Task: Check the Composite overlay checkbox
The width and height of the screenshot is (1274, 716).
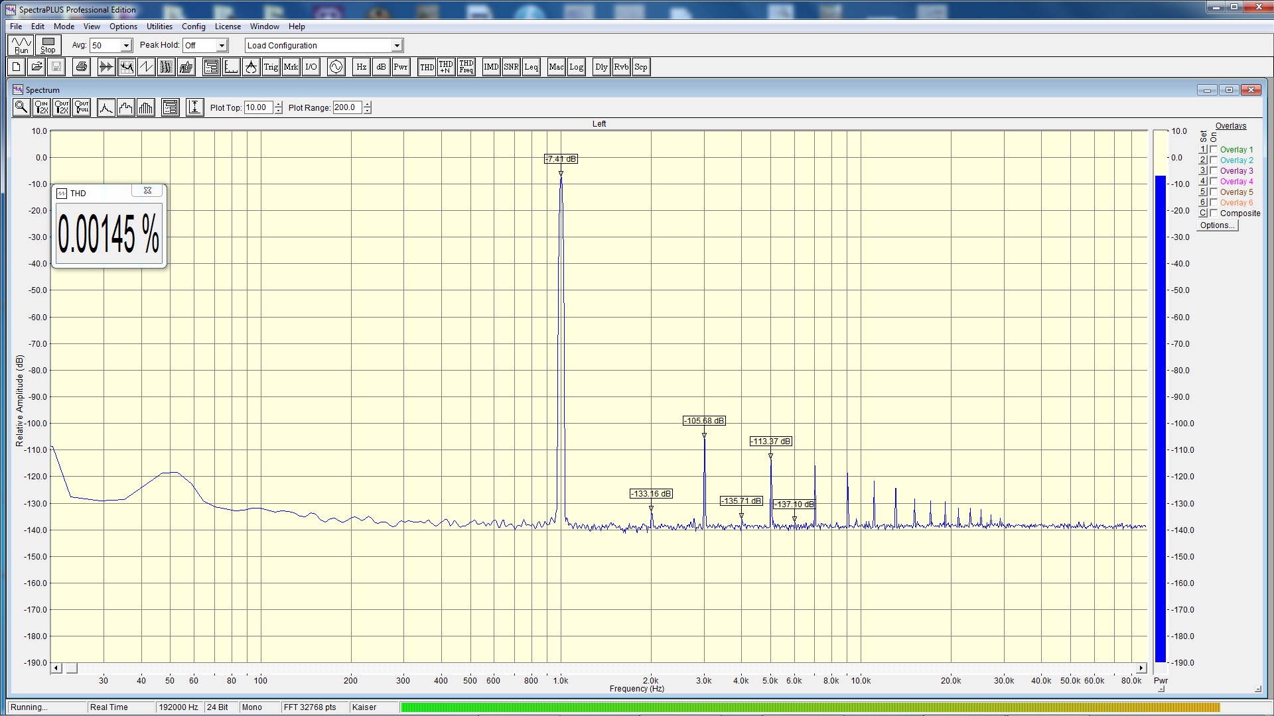Action: (1214, 213)
